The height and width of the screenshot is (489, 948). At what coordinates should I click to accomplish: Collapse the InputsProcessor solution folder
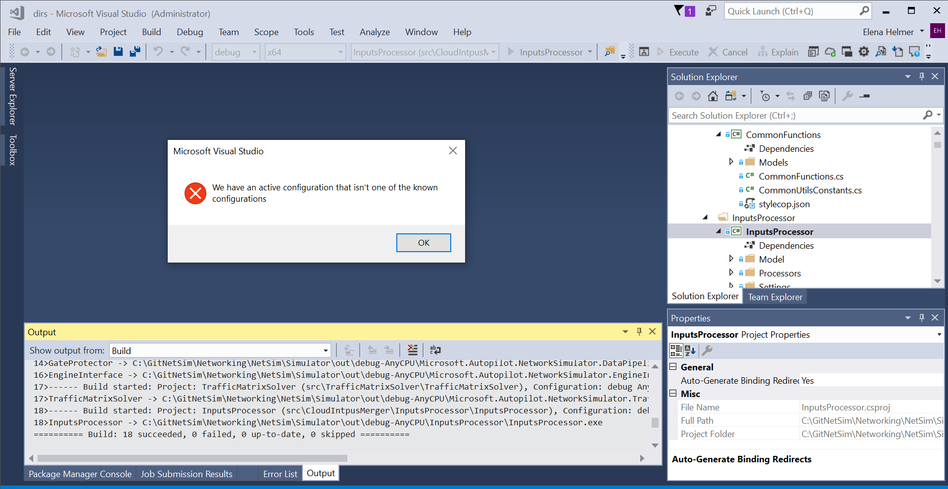706,218
